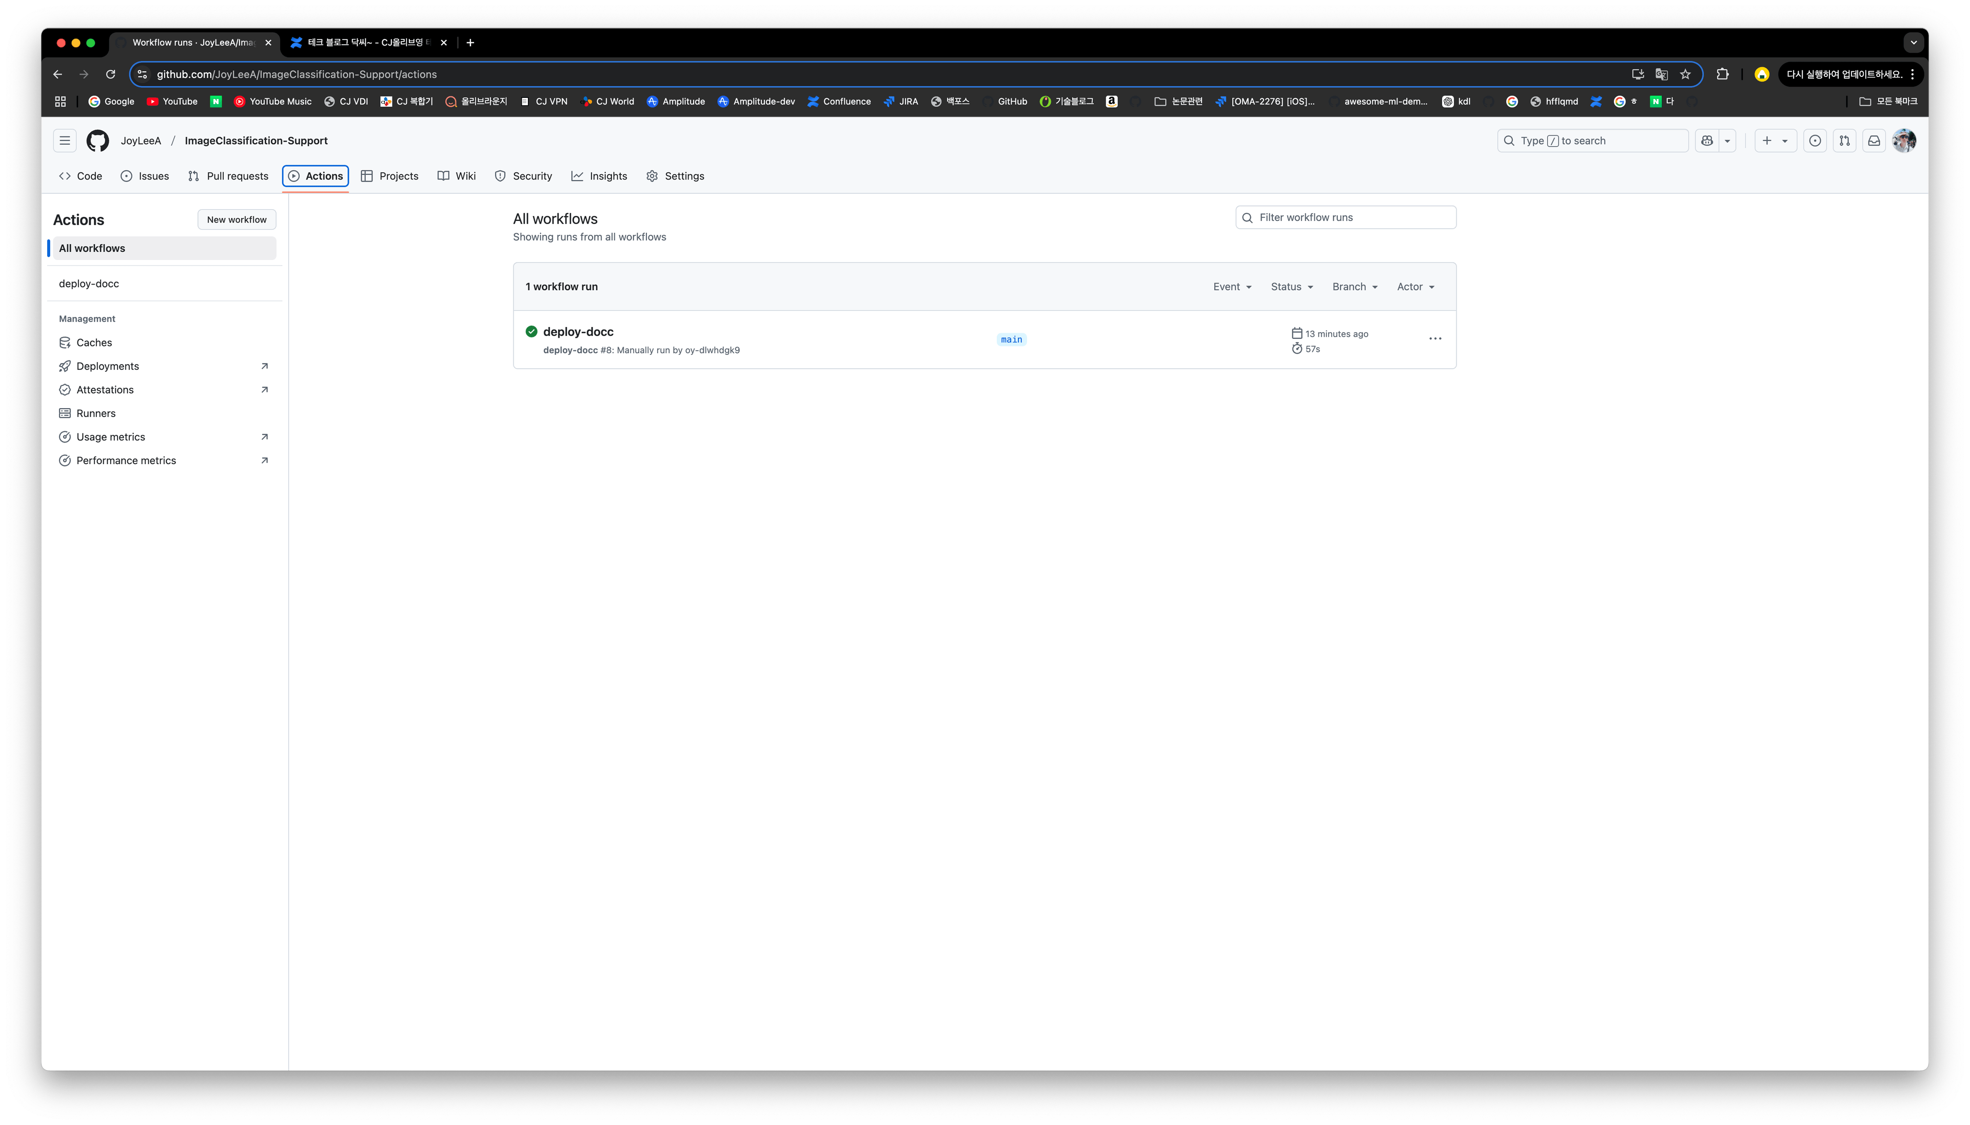Open browser extensions puzzle icon
The width and height of the screenshot is (1970, 1125).
pos(1723,74)
